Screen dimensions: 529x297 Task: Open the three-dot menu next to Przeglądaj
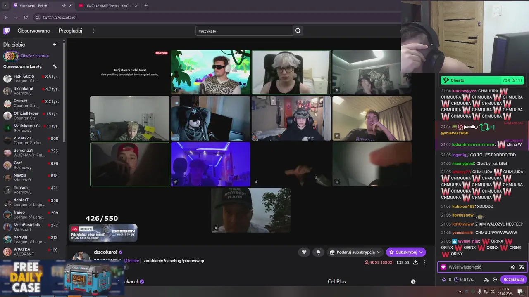coord(93,31)
